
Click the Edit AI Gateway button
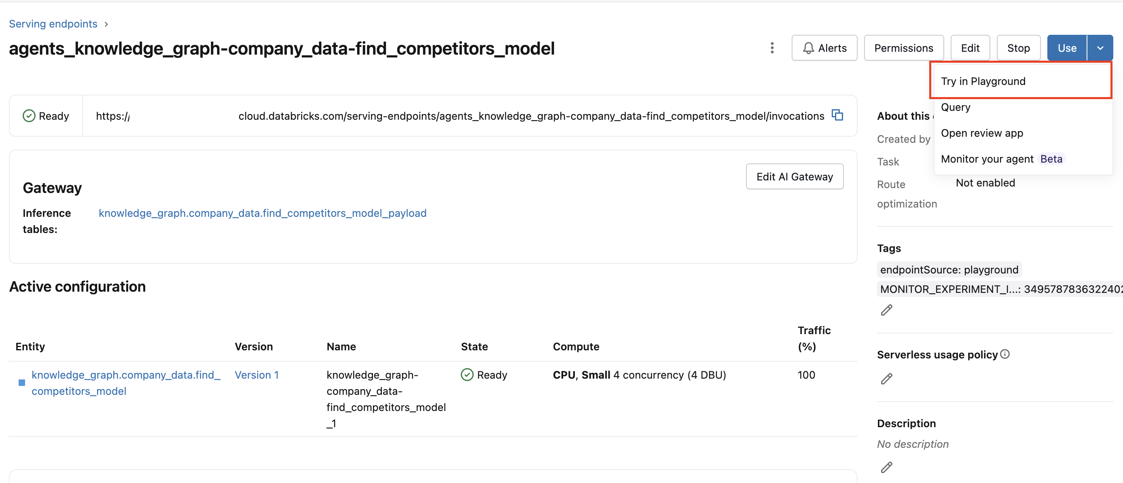click(x=794, y=176)
